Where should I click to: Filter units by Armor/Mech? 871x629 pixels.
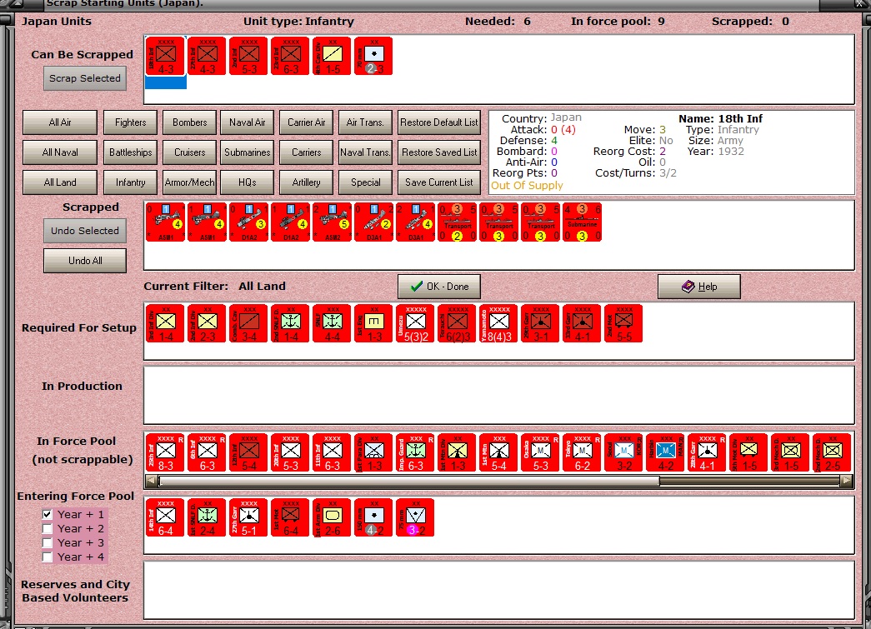point(189,182)
